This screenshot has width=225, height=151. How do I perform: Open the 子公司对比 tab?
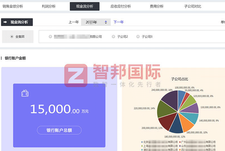click(193, 6)
